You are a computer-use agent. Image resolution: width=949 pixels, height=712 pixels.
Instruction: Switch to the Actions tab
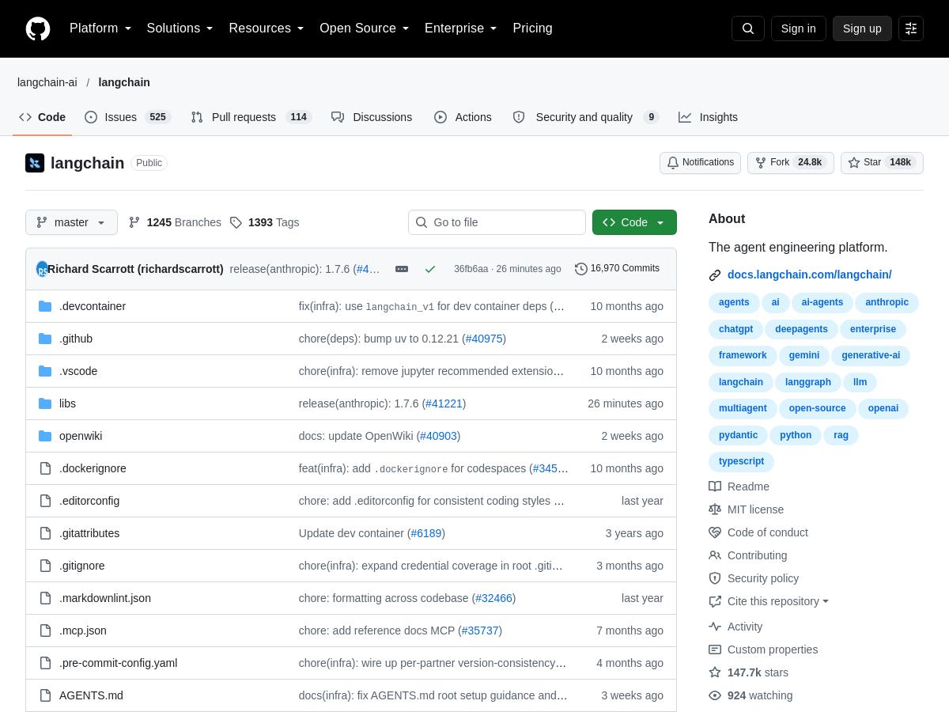pos(463,117)
